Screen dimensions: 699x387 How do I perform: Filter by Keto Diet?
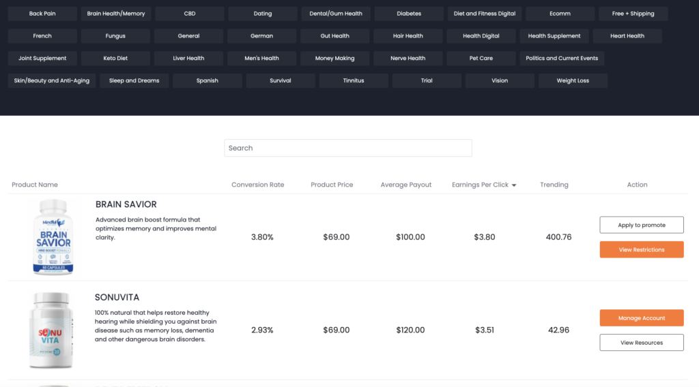coord(115,59)
